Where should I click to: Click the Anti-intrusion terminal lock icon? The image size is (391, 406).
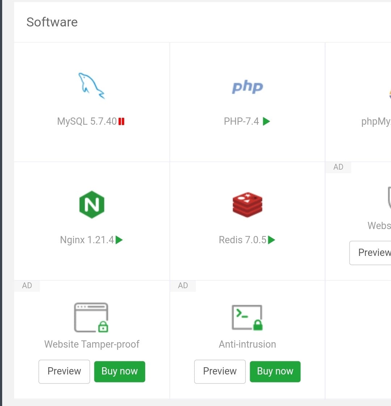(x=247, y=318)
